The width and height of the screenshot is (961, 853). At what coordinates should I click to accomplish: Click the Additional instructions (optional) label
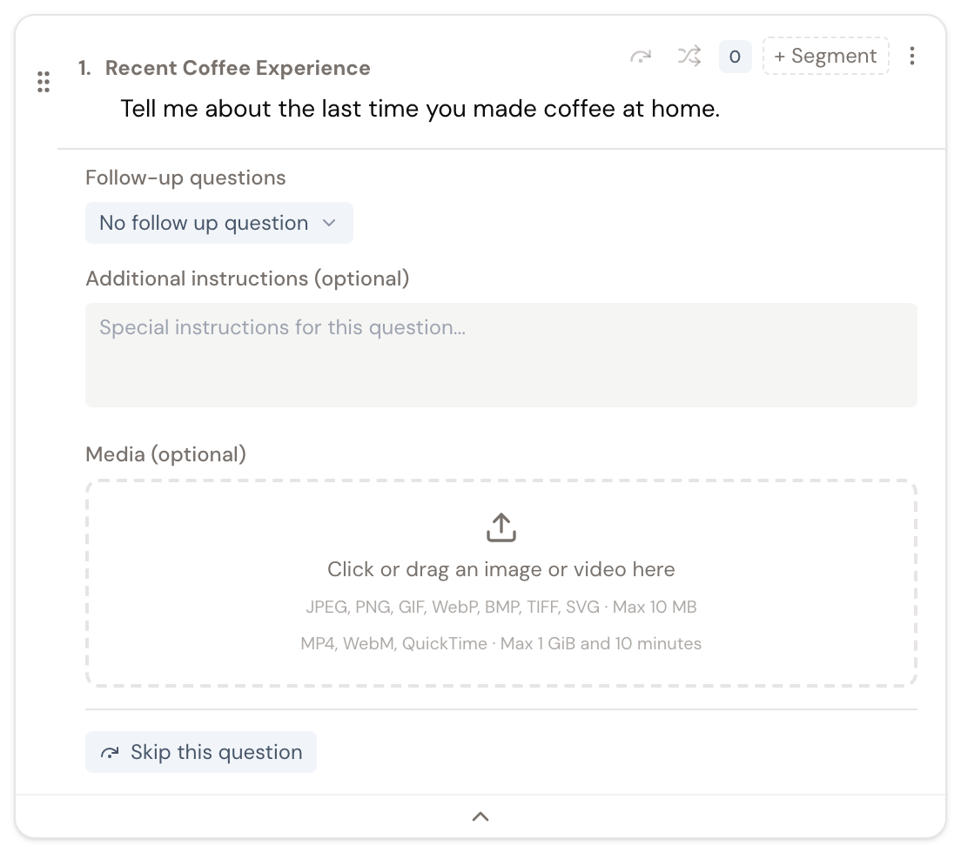pos(247,279)
